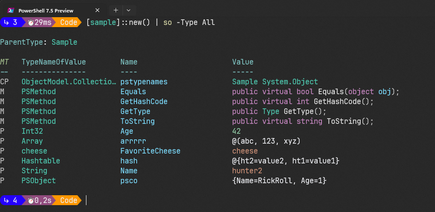Click the stopwatch icon beside 29ms
Image resolution: width=435 pixels, height=212 pixels.
pyautogui.click(x=31, y=22)
